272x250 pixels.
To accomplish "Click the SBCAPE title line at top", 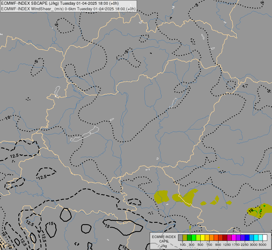I will (60, 3).
